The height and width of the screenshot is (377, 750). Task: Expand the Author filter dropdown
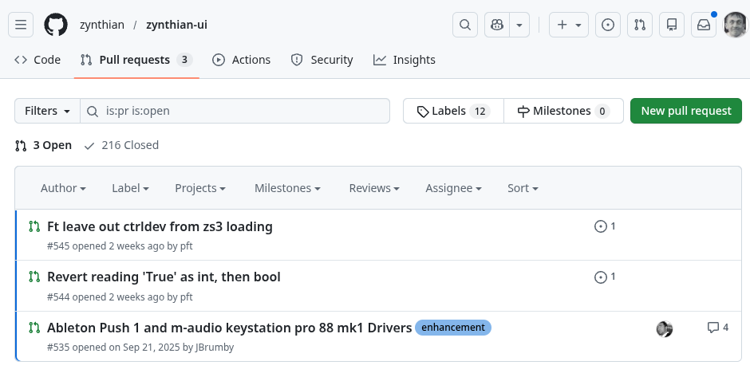click(x=63, y=188)
